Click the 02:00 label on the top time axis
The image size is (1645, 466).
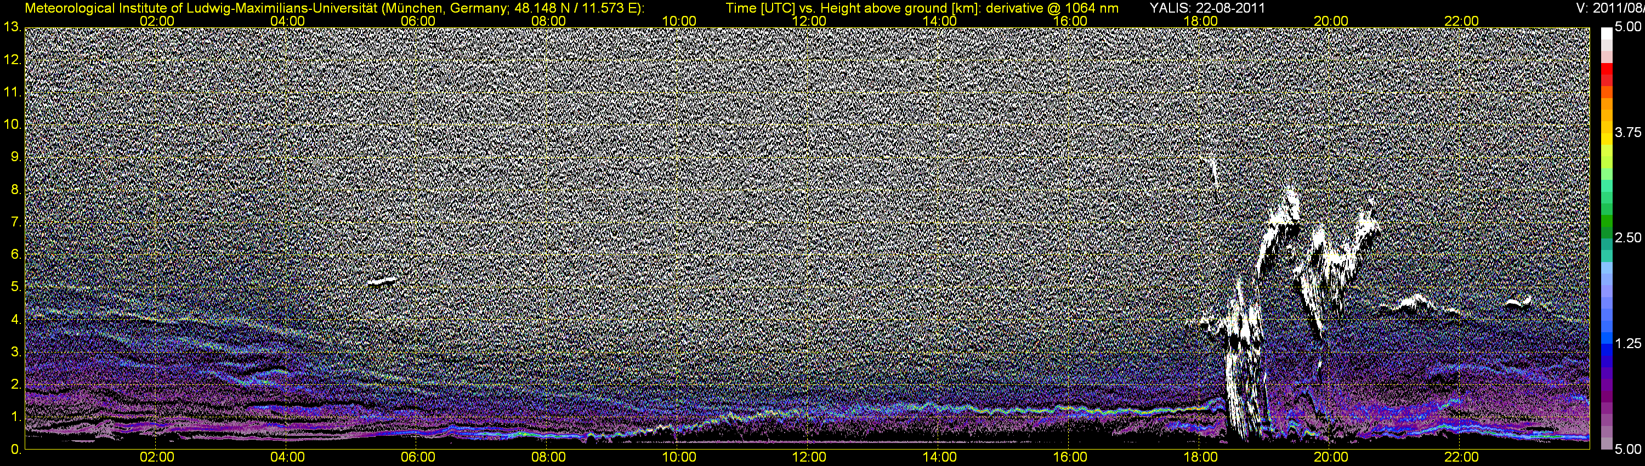click(x=157, y=21)
